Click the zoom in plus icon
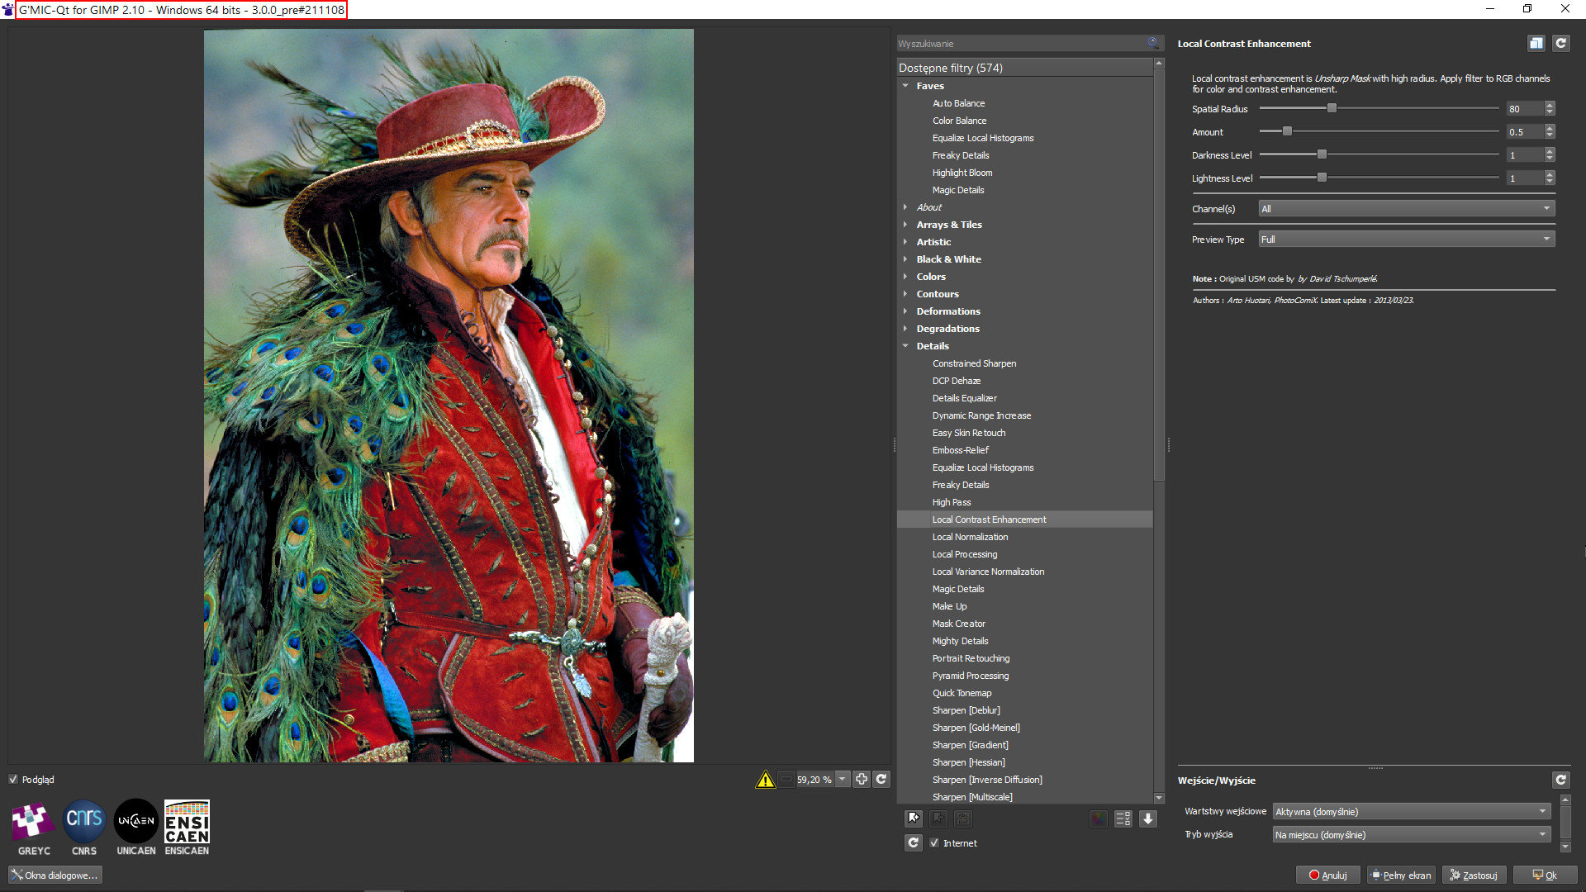 (862, 779)
